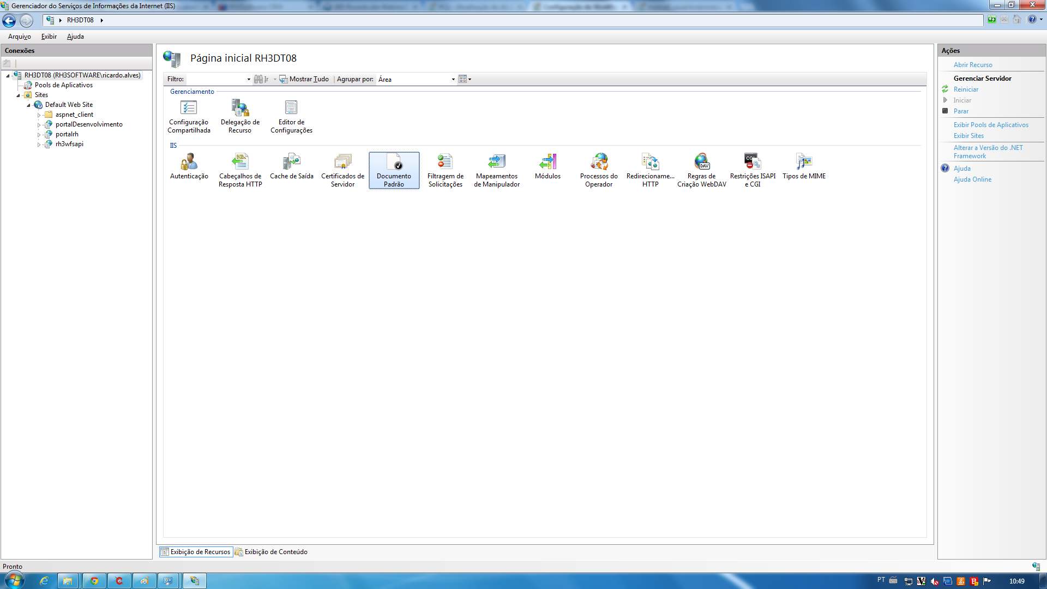Click Parar server action
The width and height of the screenshot is (1047, 589).
click(x=961, y=111)
